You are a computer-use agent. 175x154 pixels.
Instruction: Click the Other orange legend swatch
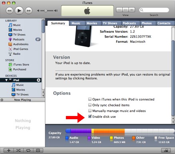pos(133,138)
